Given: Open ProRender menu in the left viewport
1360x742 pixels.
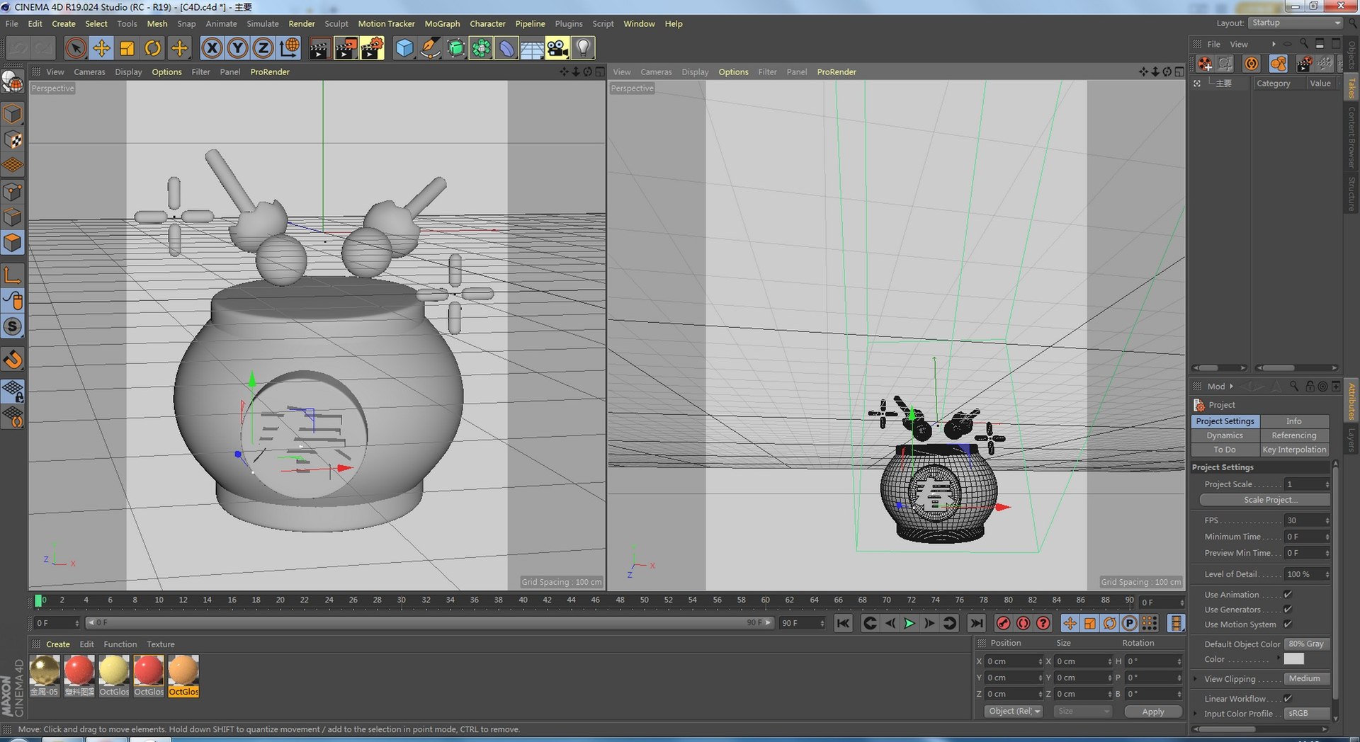Looking at the screenshot, I should [x=270, y=72].
